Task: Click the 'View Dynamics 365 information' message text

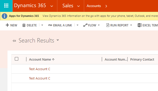Action: [100, 16]
